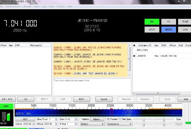Screen dimensions: 191x129
Task: Click the Adjust... palette button
Action: (97, 119)
